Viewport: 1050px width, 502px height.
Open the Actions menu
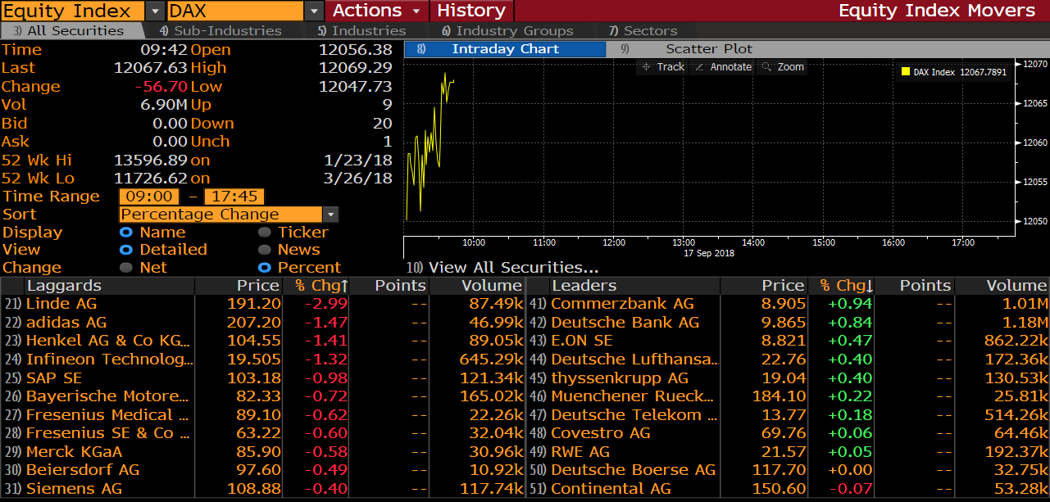pyautogui.click(x=377, y=11)
